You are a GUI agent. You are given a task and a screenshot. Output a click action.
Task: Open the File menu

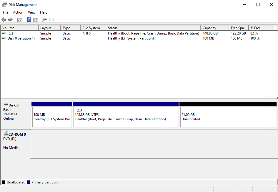6,12
